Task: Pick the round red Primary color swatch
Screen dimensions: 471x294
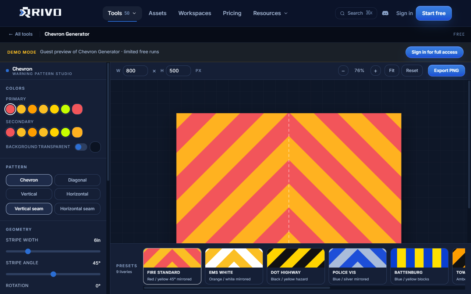Action: click(10, 109)
